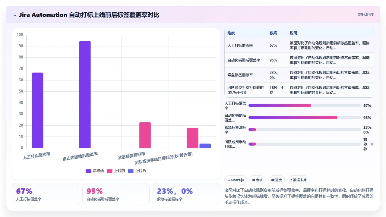Click the 67% label beside progress bar
This screenshot has height=217, width=386.
[x=367, y=106]
